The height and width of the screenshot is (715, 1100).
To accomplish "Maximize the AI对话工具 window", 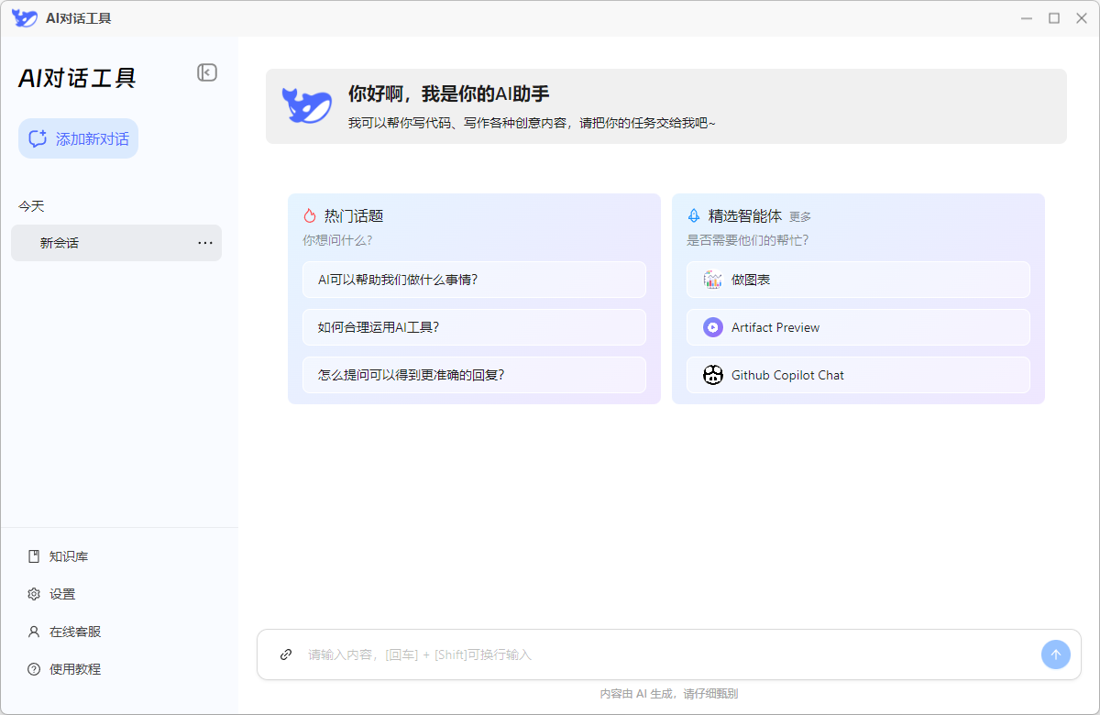I will pos(1054,18).
